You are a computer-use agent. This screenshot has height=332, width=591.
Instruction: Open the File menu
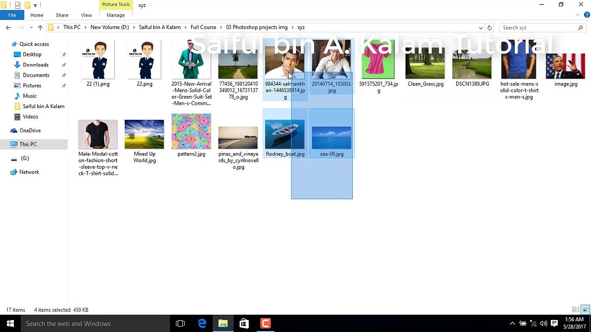point(12,15)
